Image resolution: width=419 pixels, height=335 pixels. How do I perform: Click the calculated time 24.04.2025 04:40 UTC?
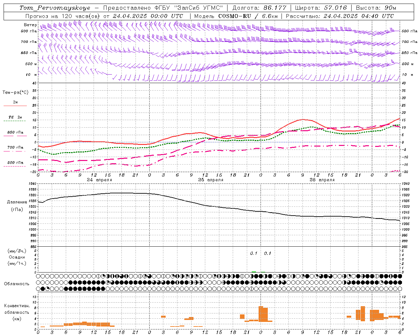pos(359,16)
